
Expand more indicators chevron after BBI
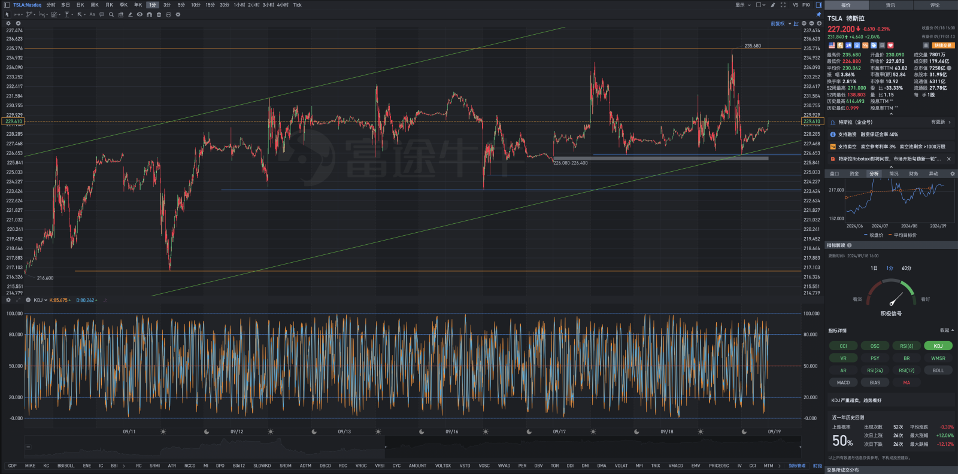pos(124,466)
